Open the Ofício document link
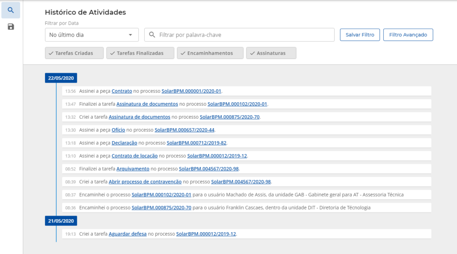 118,130
